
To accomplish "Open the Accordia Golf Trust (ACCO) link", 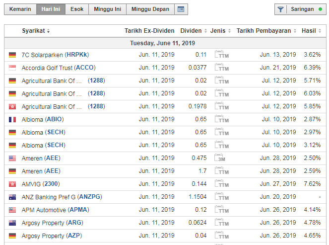I will 59,68.
